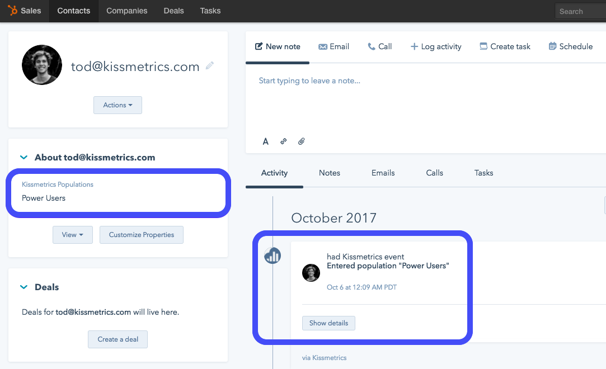The width and height of the screenshot is (606, 369).
Task: Go to the Contacts nav tab
Action: 73,11
